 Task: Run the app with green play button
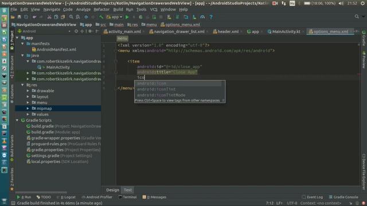click(x=127, y=17)
